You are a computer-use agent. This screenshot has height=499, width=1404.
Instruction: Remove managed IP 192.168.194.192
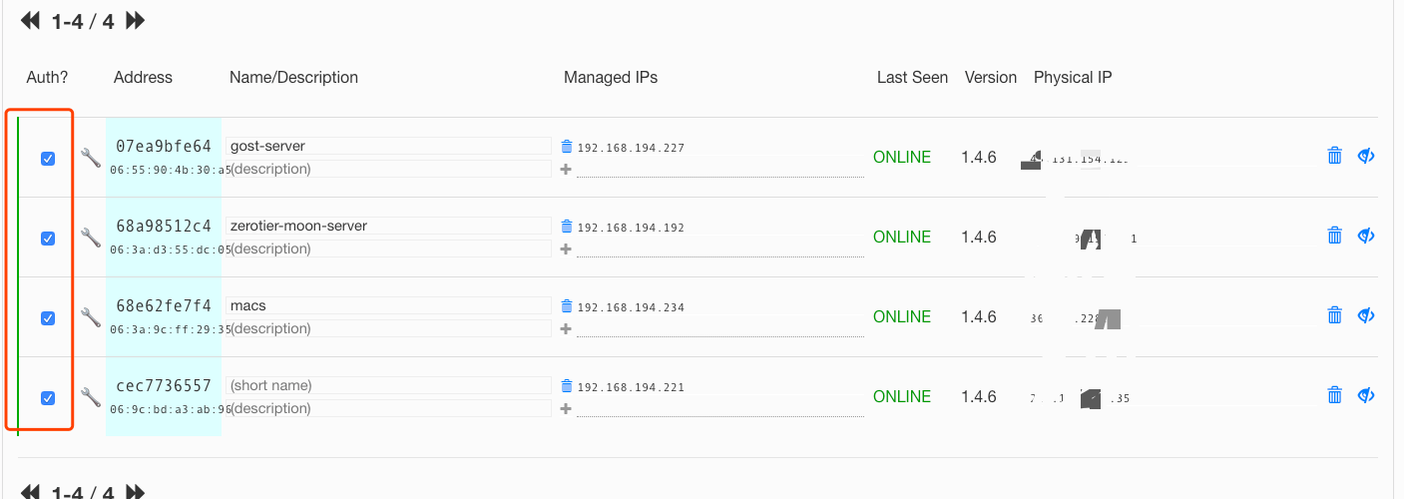point(567,227)
